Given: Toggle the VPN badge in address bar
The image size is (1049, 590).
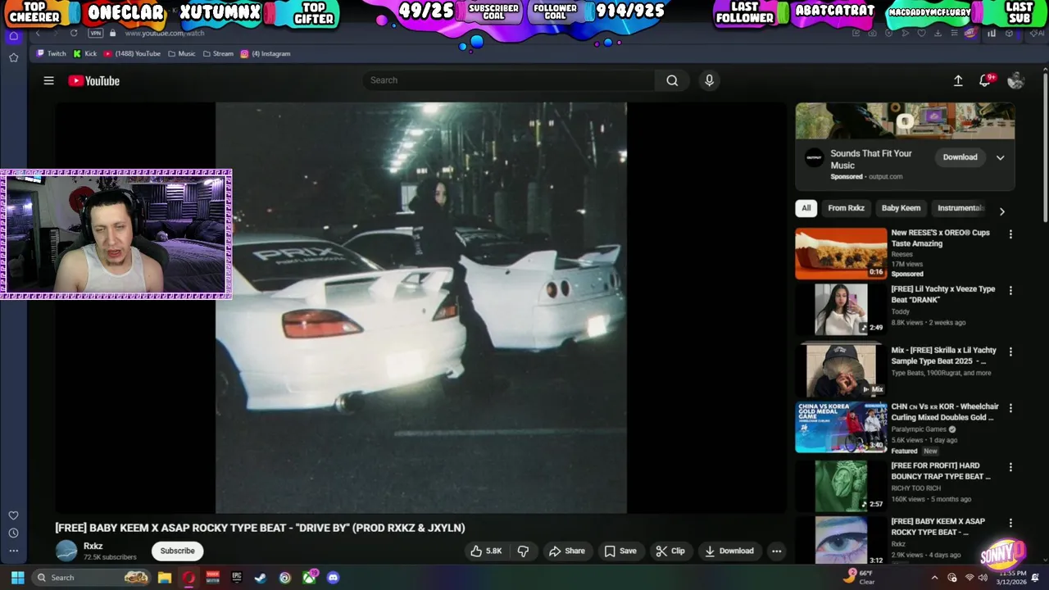Looking at the screenshot, I should coord(95,33).
